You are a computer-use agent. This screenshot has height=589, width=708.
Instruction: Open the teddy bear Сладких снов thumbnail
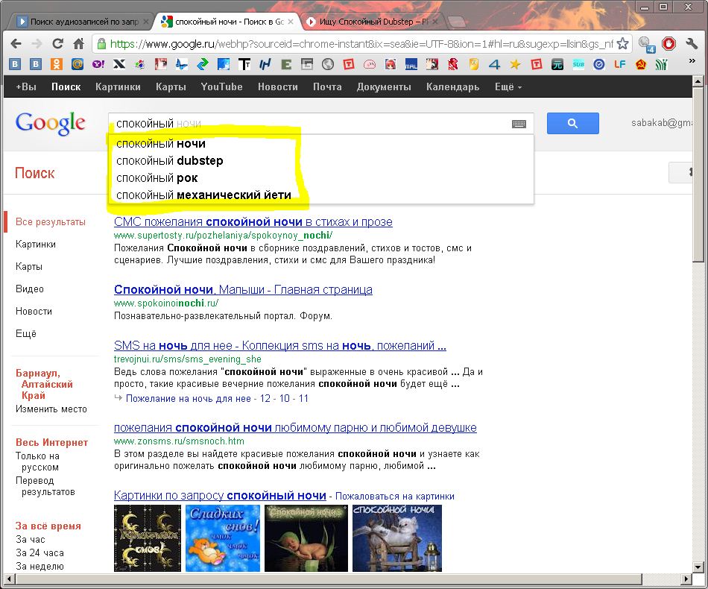(223, 538)
